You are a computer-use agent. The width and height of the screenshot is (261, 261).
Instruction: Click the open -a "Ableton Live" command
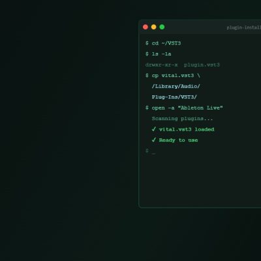click(x=184, y=108)
